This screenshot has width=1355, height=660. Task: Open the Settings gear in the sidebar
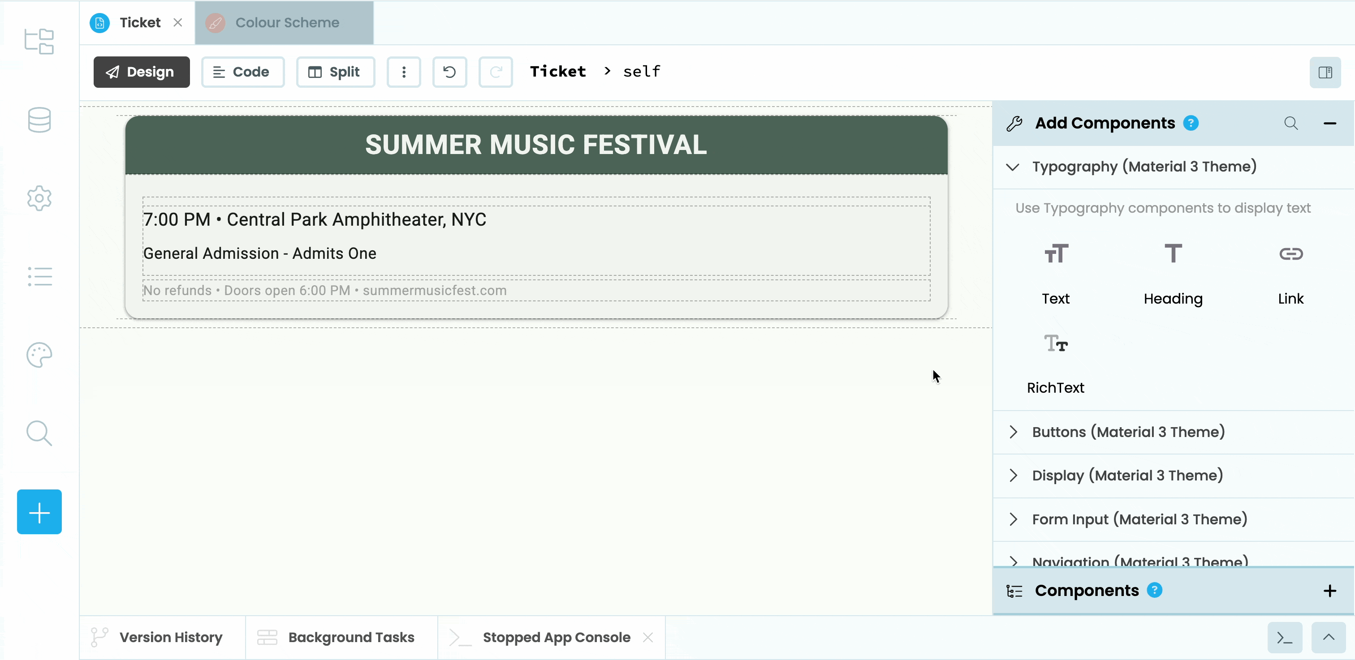click(x=39, y=198)
